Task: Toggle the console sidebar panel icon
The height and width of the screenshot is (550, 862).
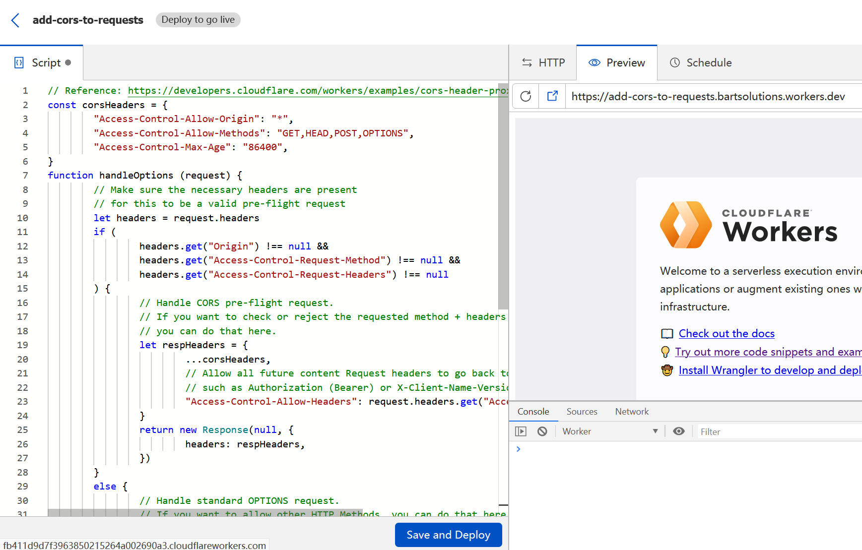Action: tap(521, 431)
